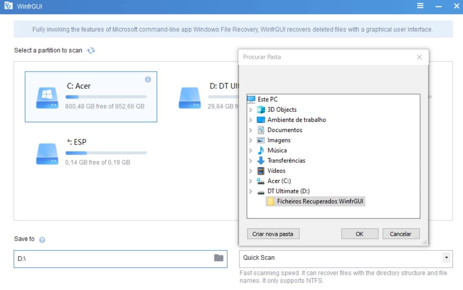Click the Acer (C:) drive icon

261,181
